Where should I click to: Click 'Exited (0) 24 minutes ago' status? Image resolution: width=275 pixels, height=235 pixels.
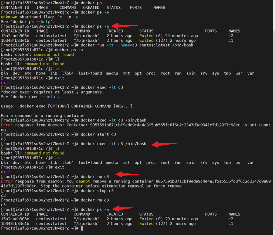(169, 36)
